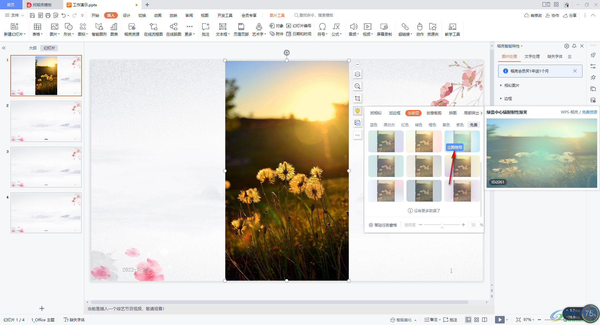Open the More (更多) dropdown in ribbon
The height and width of the screenshot is (325, 600).
tap(190, 30)
